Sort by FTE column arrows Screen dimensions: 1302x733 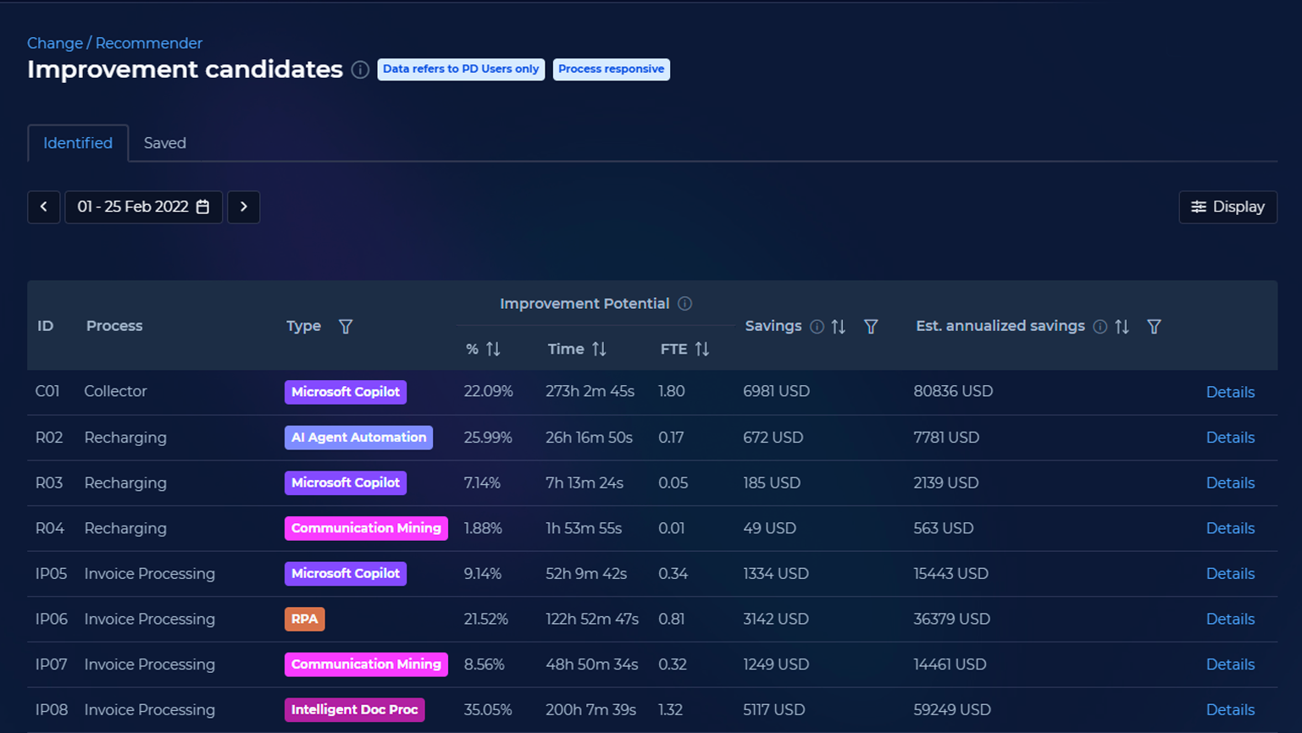coord(702,349)
